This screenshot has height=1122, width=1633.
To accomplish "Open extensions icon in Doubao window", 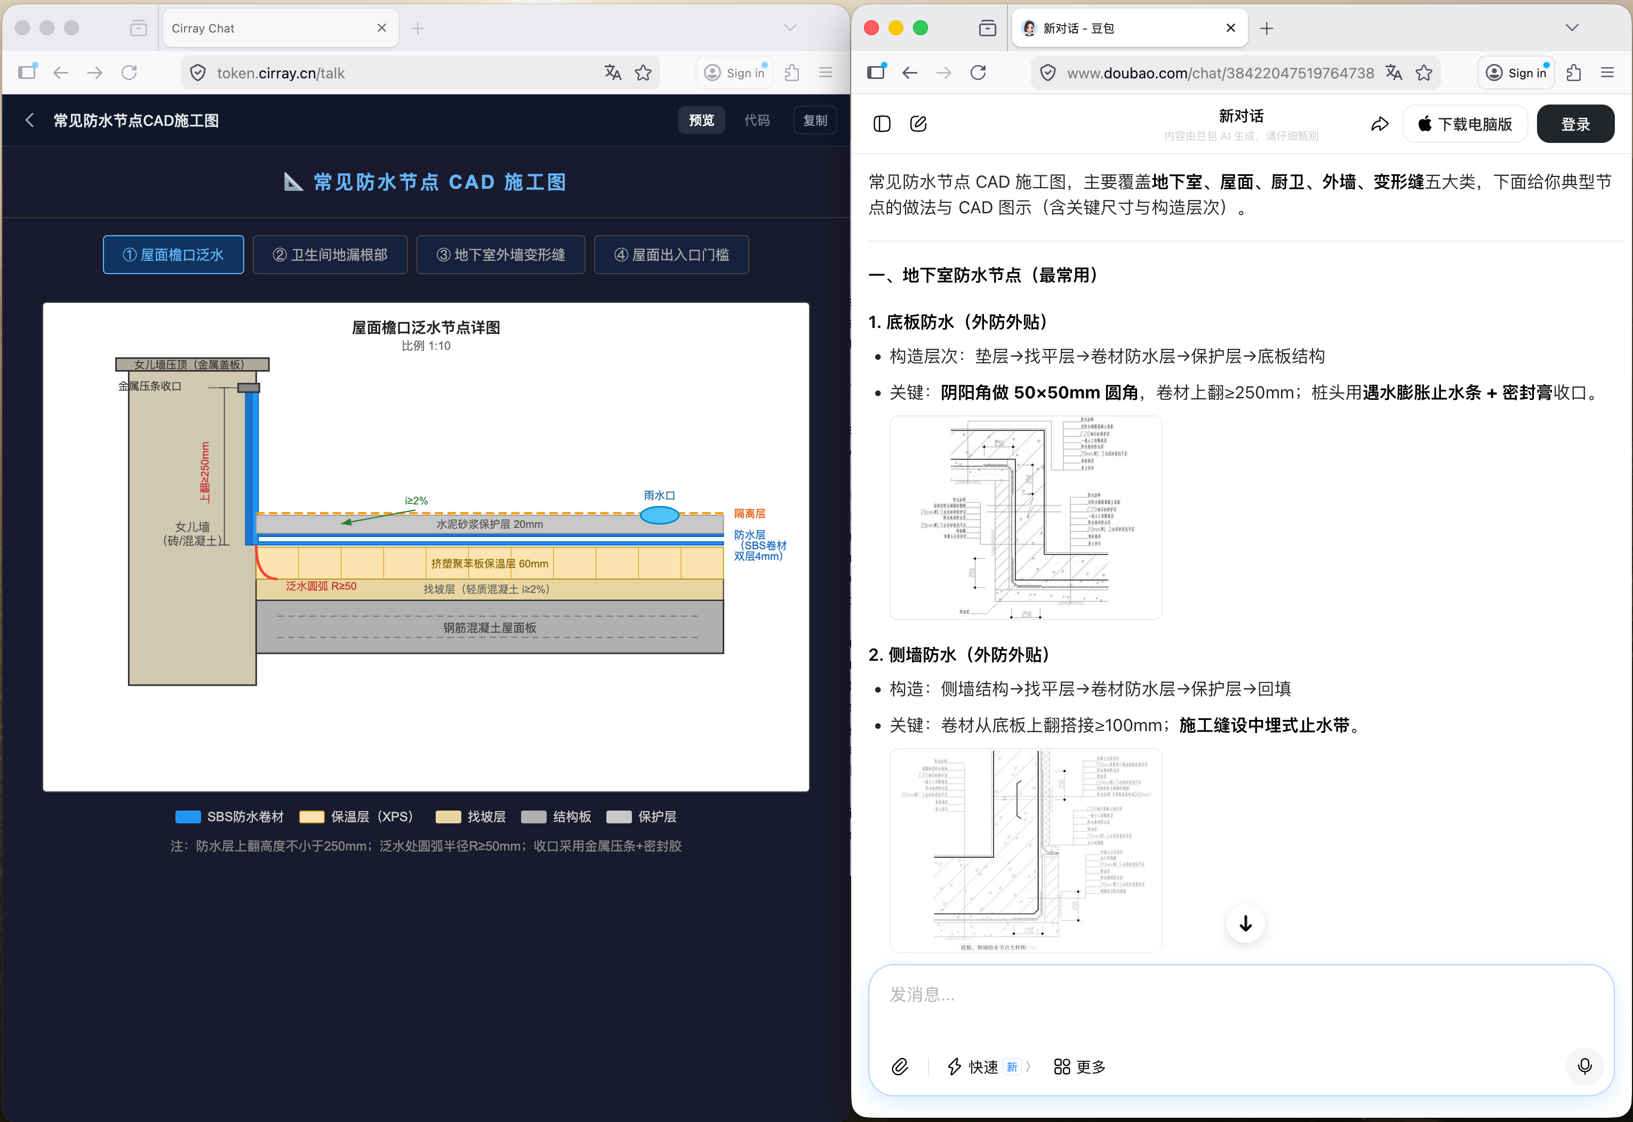I will 1574,73.
